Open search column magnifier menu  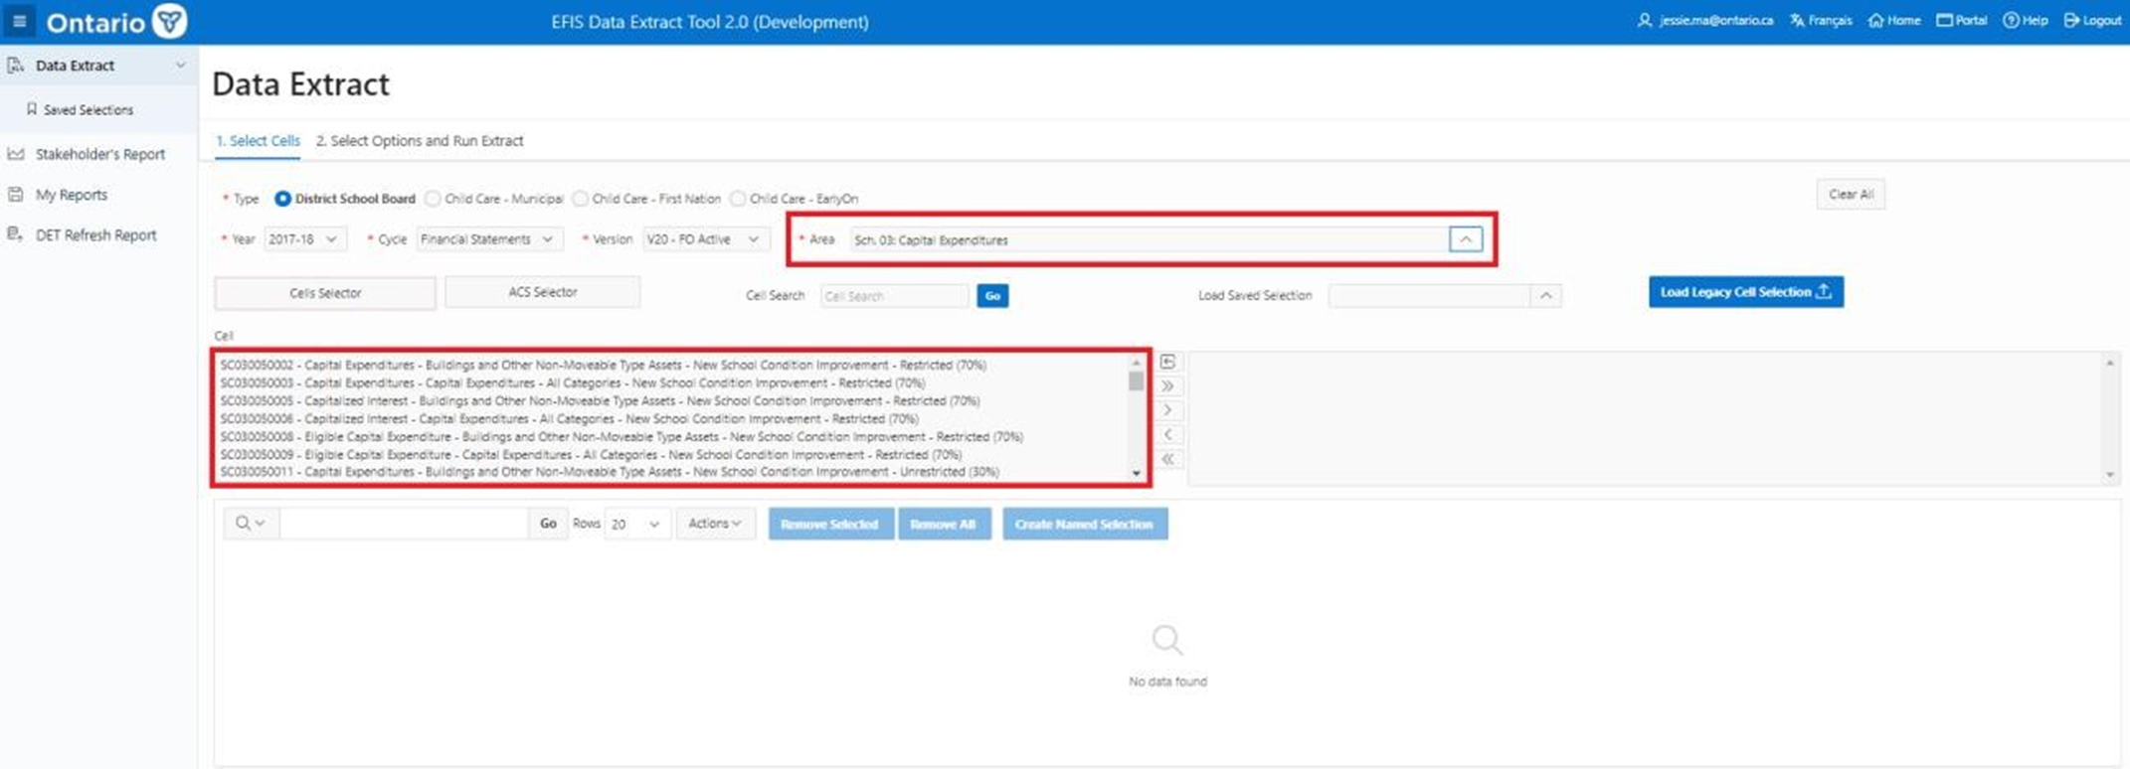251,524
